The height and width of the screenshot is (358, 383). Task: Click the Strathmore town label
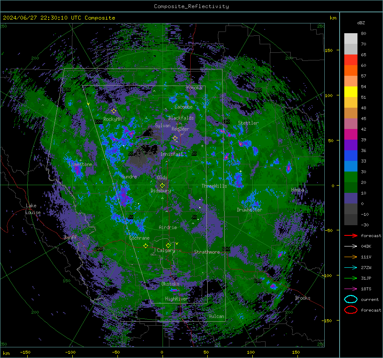pyautogui.click(x=207, y=252)
